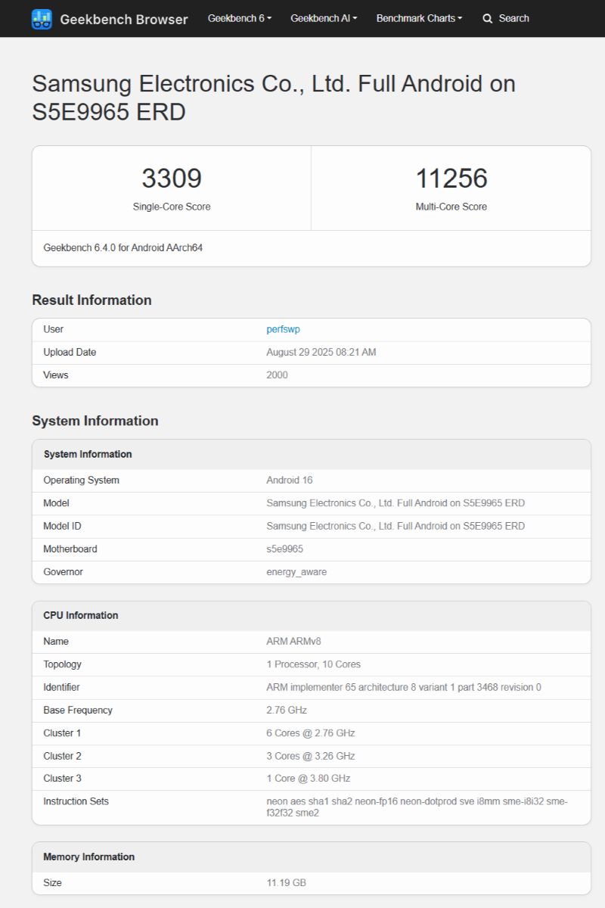Screen dimensions: 605x908
Task: Click Cluster 3 value 1 Core @ 3.80 GHz
Action: click(309, 779)
